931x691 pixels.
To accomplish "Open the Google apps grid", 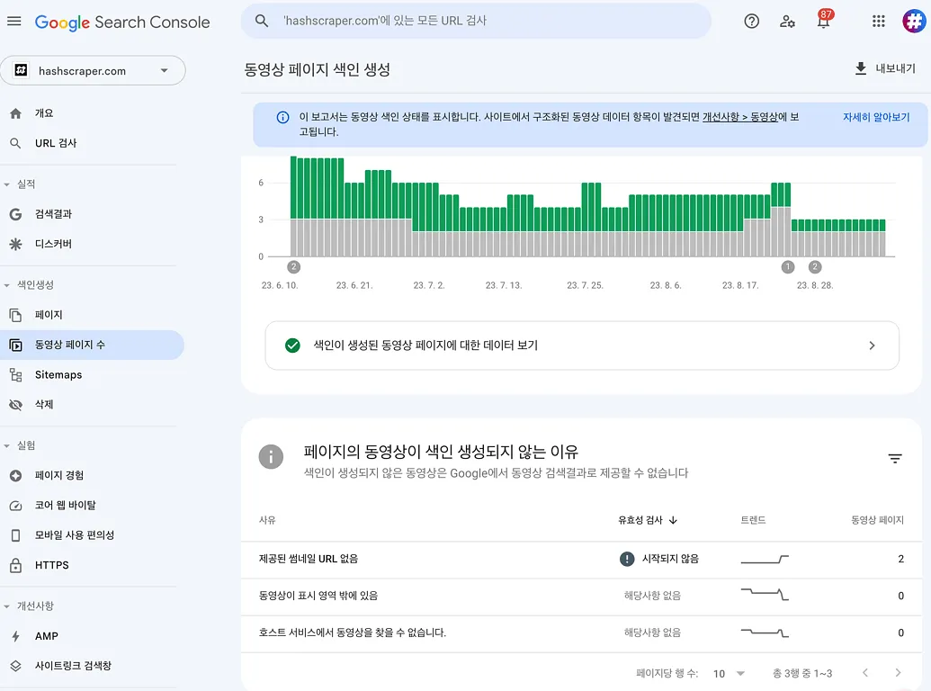I will tap(879, 22).
